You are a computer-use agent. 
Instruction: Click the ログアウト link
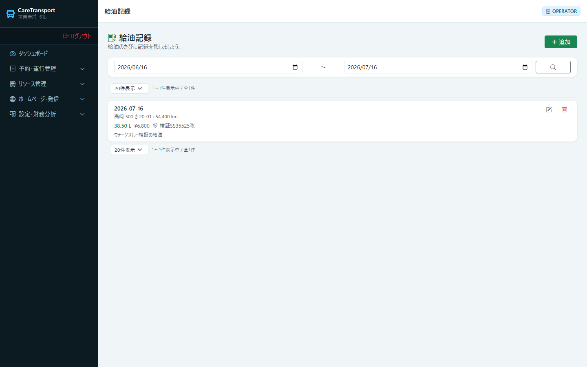click(x=81, y=36)
